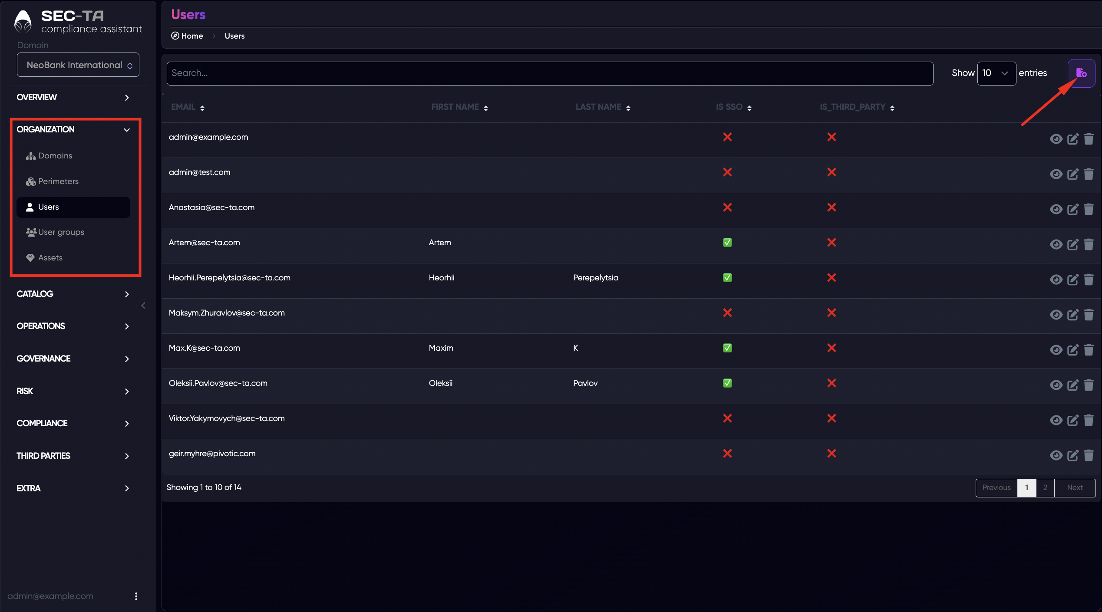View details of Artem@sec-ta.com

tap(1056, 244)
